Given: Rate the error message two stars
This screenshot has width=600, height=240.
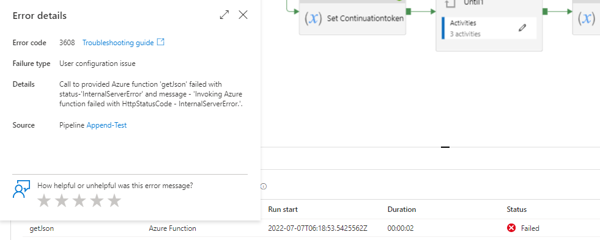Looking at the screenshot, I should point(62,201).
